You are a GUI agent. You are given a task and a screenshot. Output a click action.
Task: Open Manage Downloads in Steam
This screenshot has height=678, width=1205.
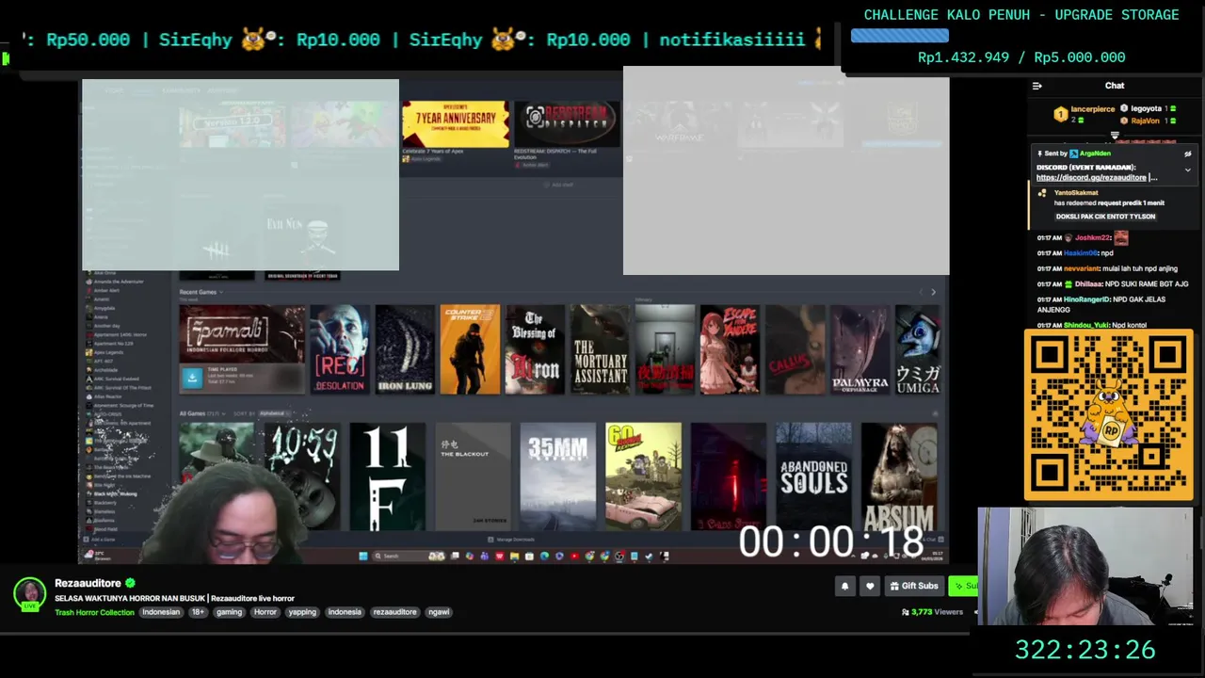coord(511,540)
